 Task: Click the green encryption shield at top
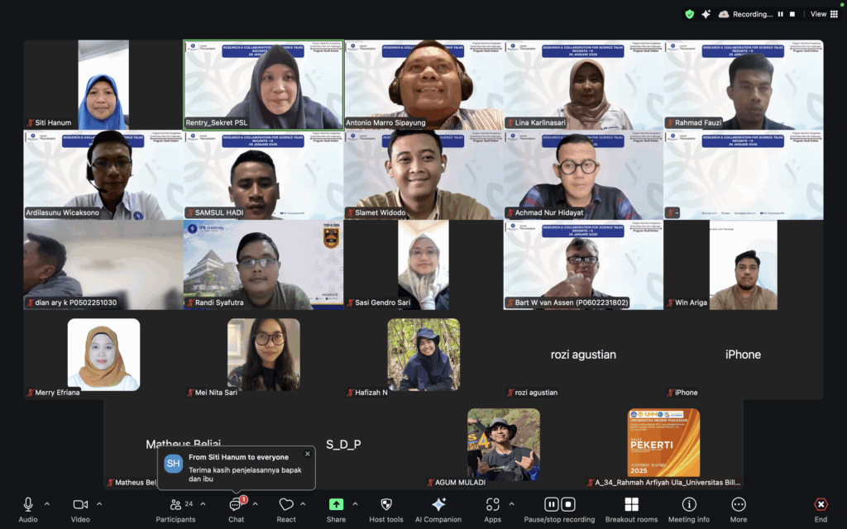[x=690, y=14]
